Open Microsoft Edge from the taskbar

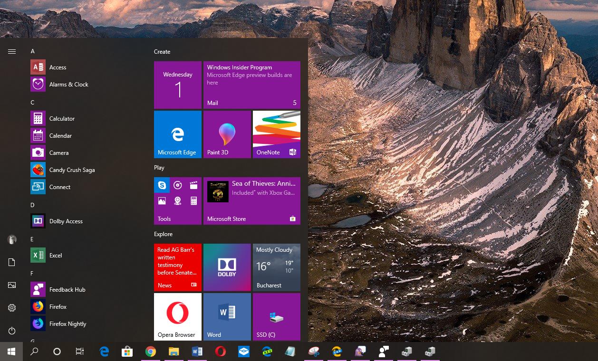[104, 351]
